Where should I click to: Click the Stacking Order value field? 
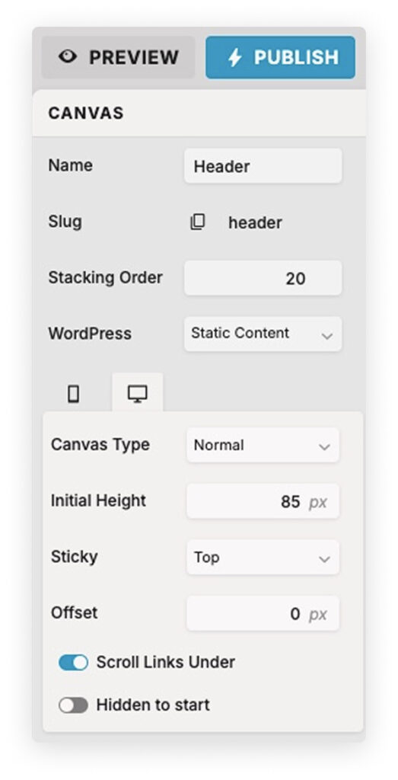click(x=263, y=278)
